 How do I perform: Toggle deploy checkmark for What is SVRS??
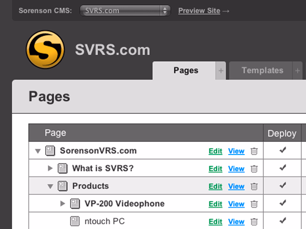[x=283, y=168]
